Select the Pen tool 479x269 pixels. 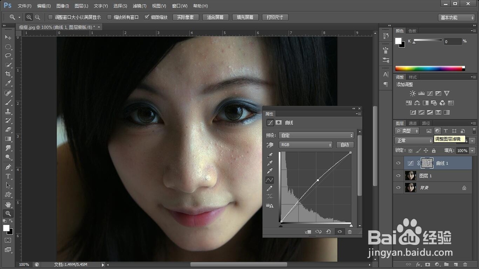(x=8, y=167)
